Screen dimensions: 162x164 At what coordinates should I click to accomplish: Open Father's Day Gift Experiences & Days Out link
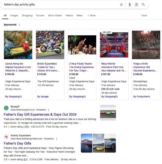coord(40,114)
